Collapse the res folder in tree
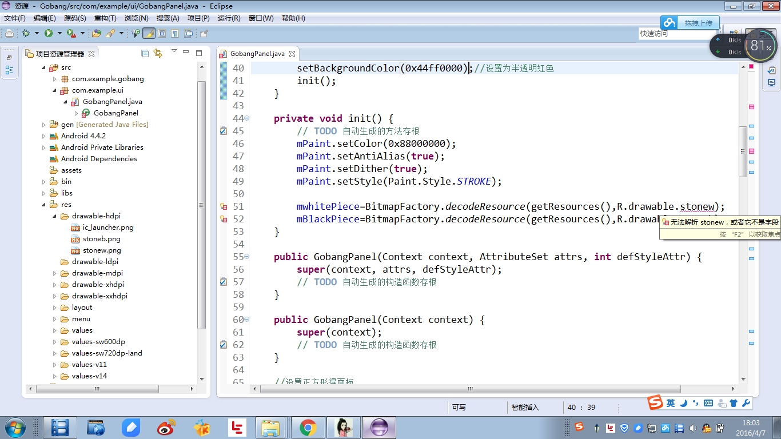The height and width of the screenshot is (439, 781). point(44,205)
